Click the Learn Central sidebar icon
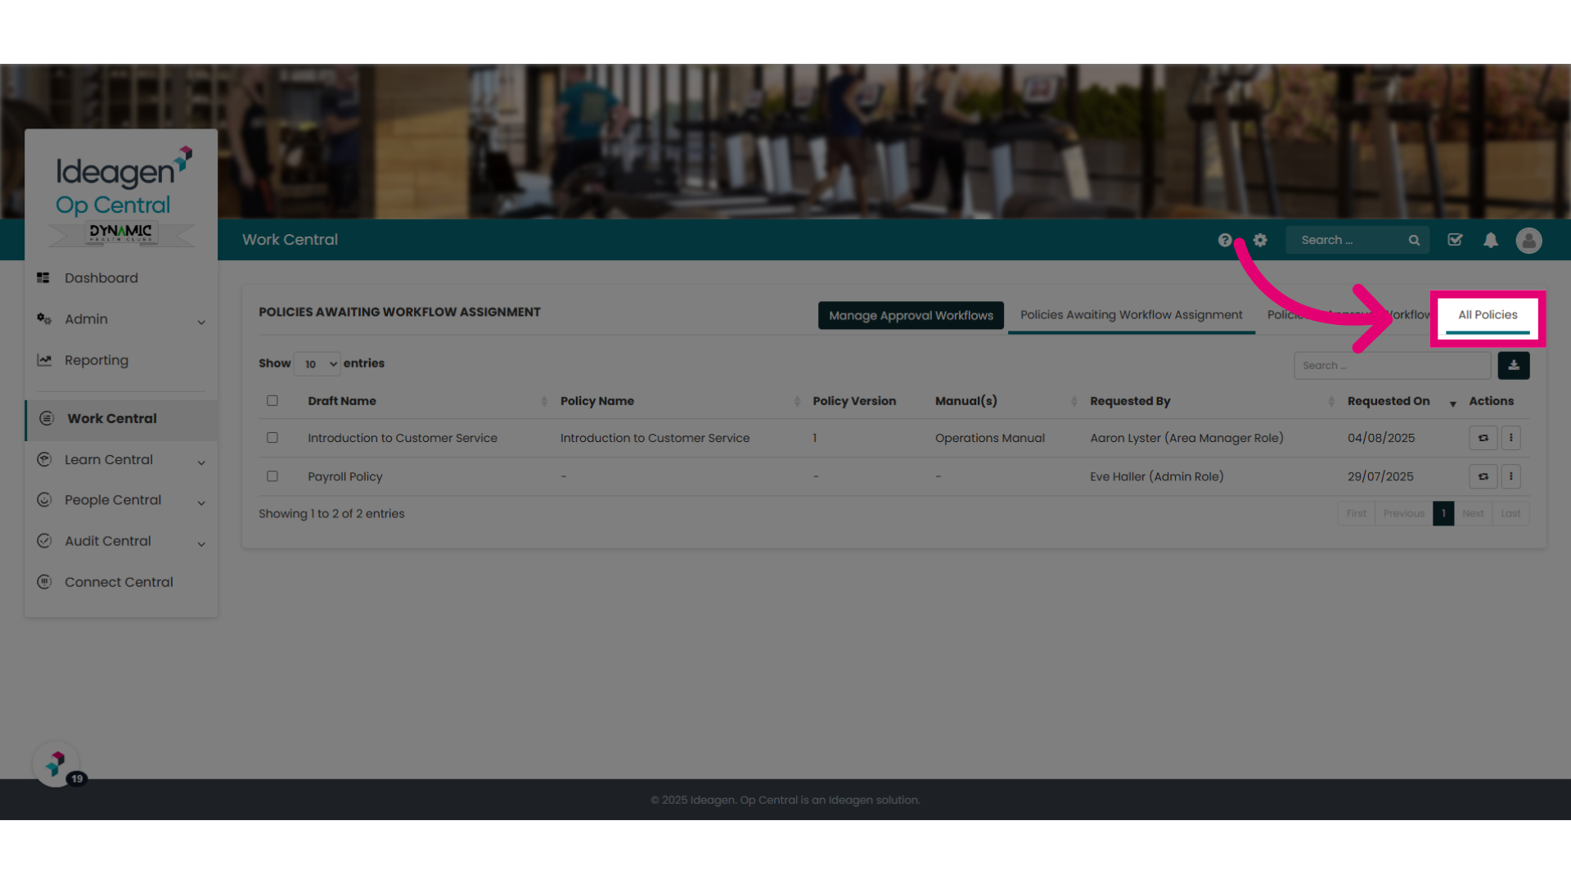This screenshot has width=1571, height=884. (44, 459)
